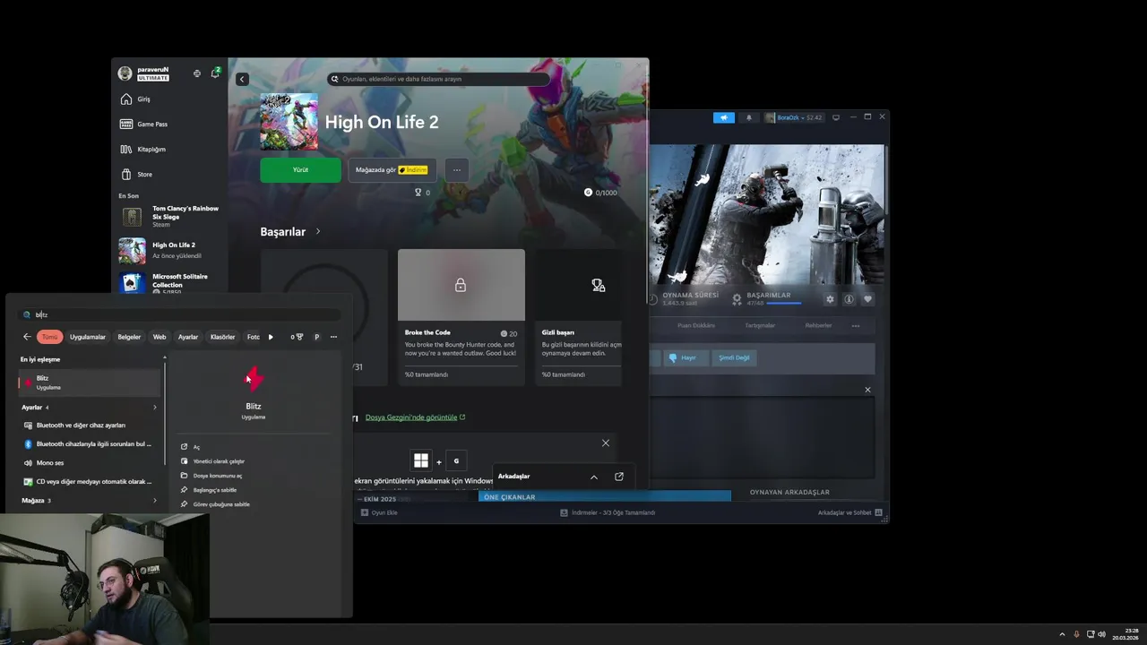Go back with Xbox app back arrow
The width and height of the screenshot is (1147, 645).
point(242,79)
